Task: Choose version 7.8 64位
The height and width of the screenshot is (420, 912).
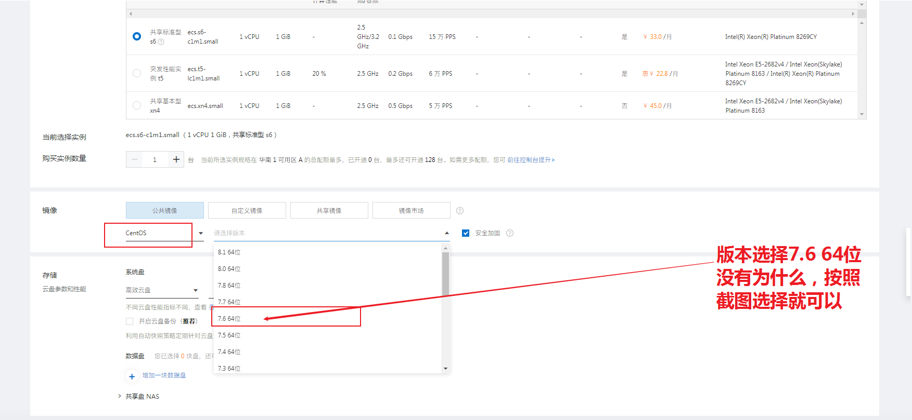Action: [328, 286]
